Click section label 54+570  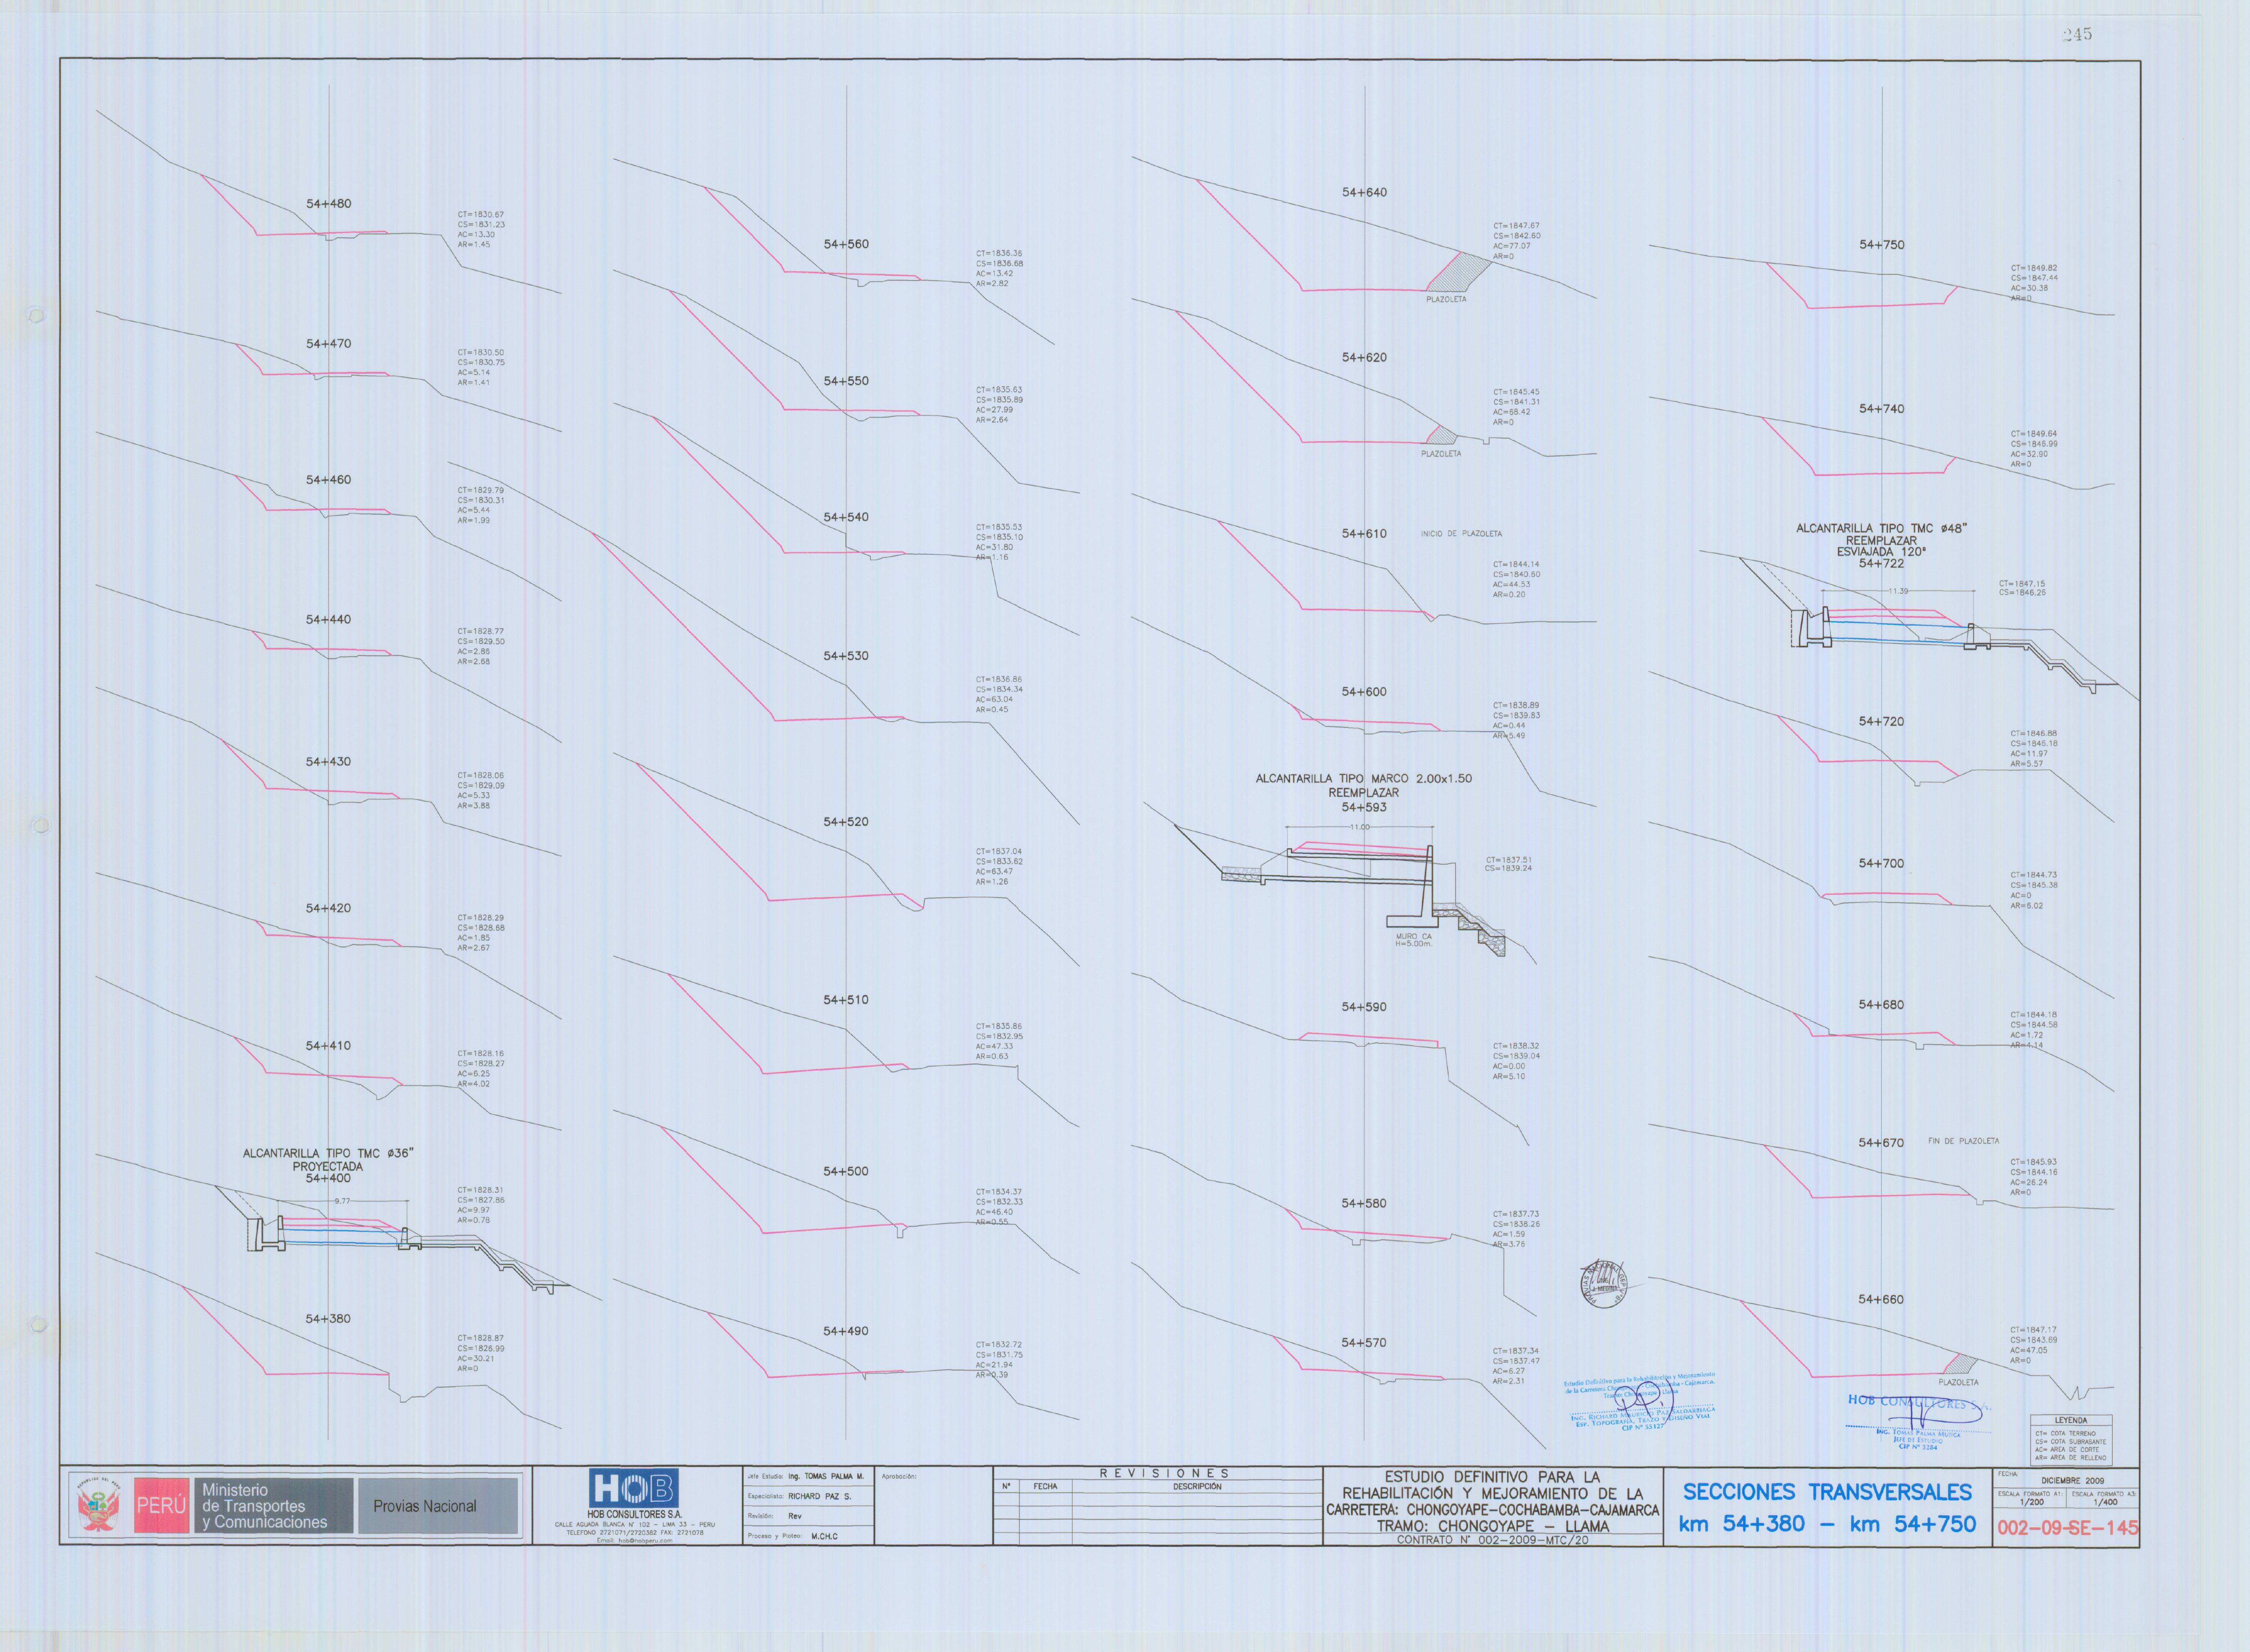click(x=1364, y=1343)
